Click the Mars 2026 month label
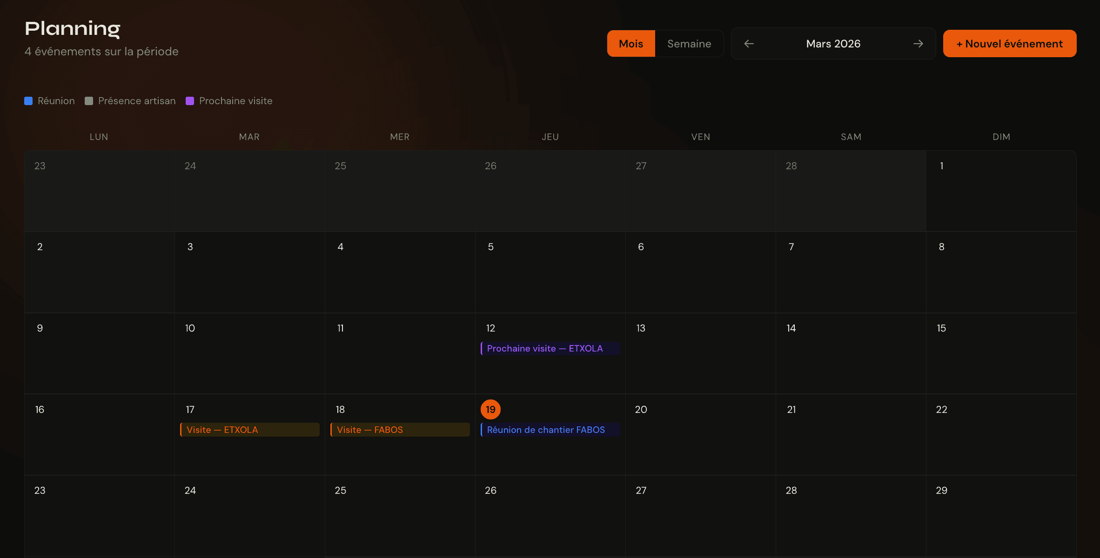This screenshot has height=558, width=1100. 833,44
